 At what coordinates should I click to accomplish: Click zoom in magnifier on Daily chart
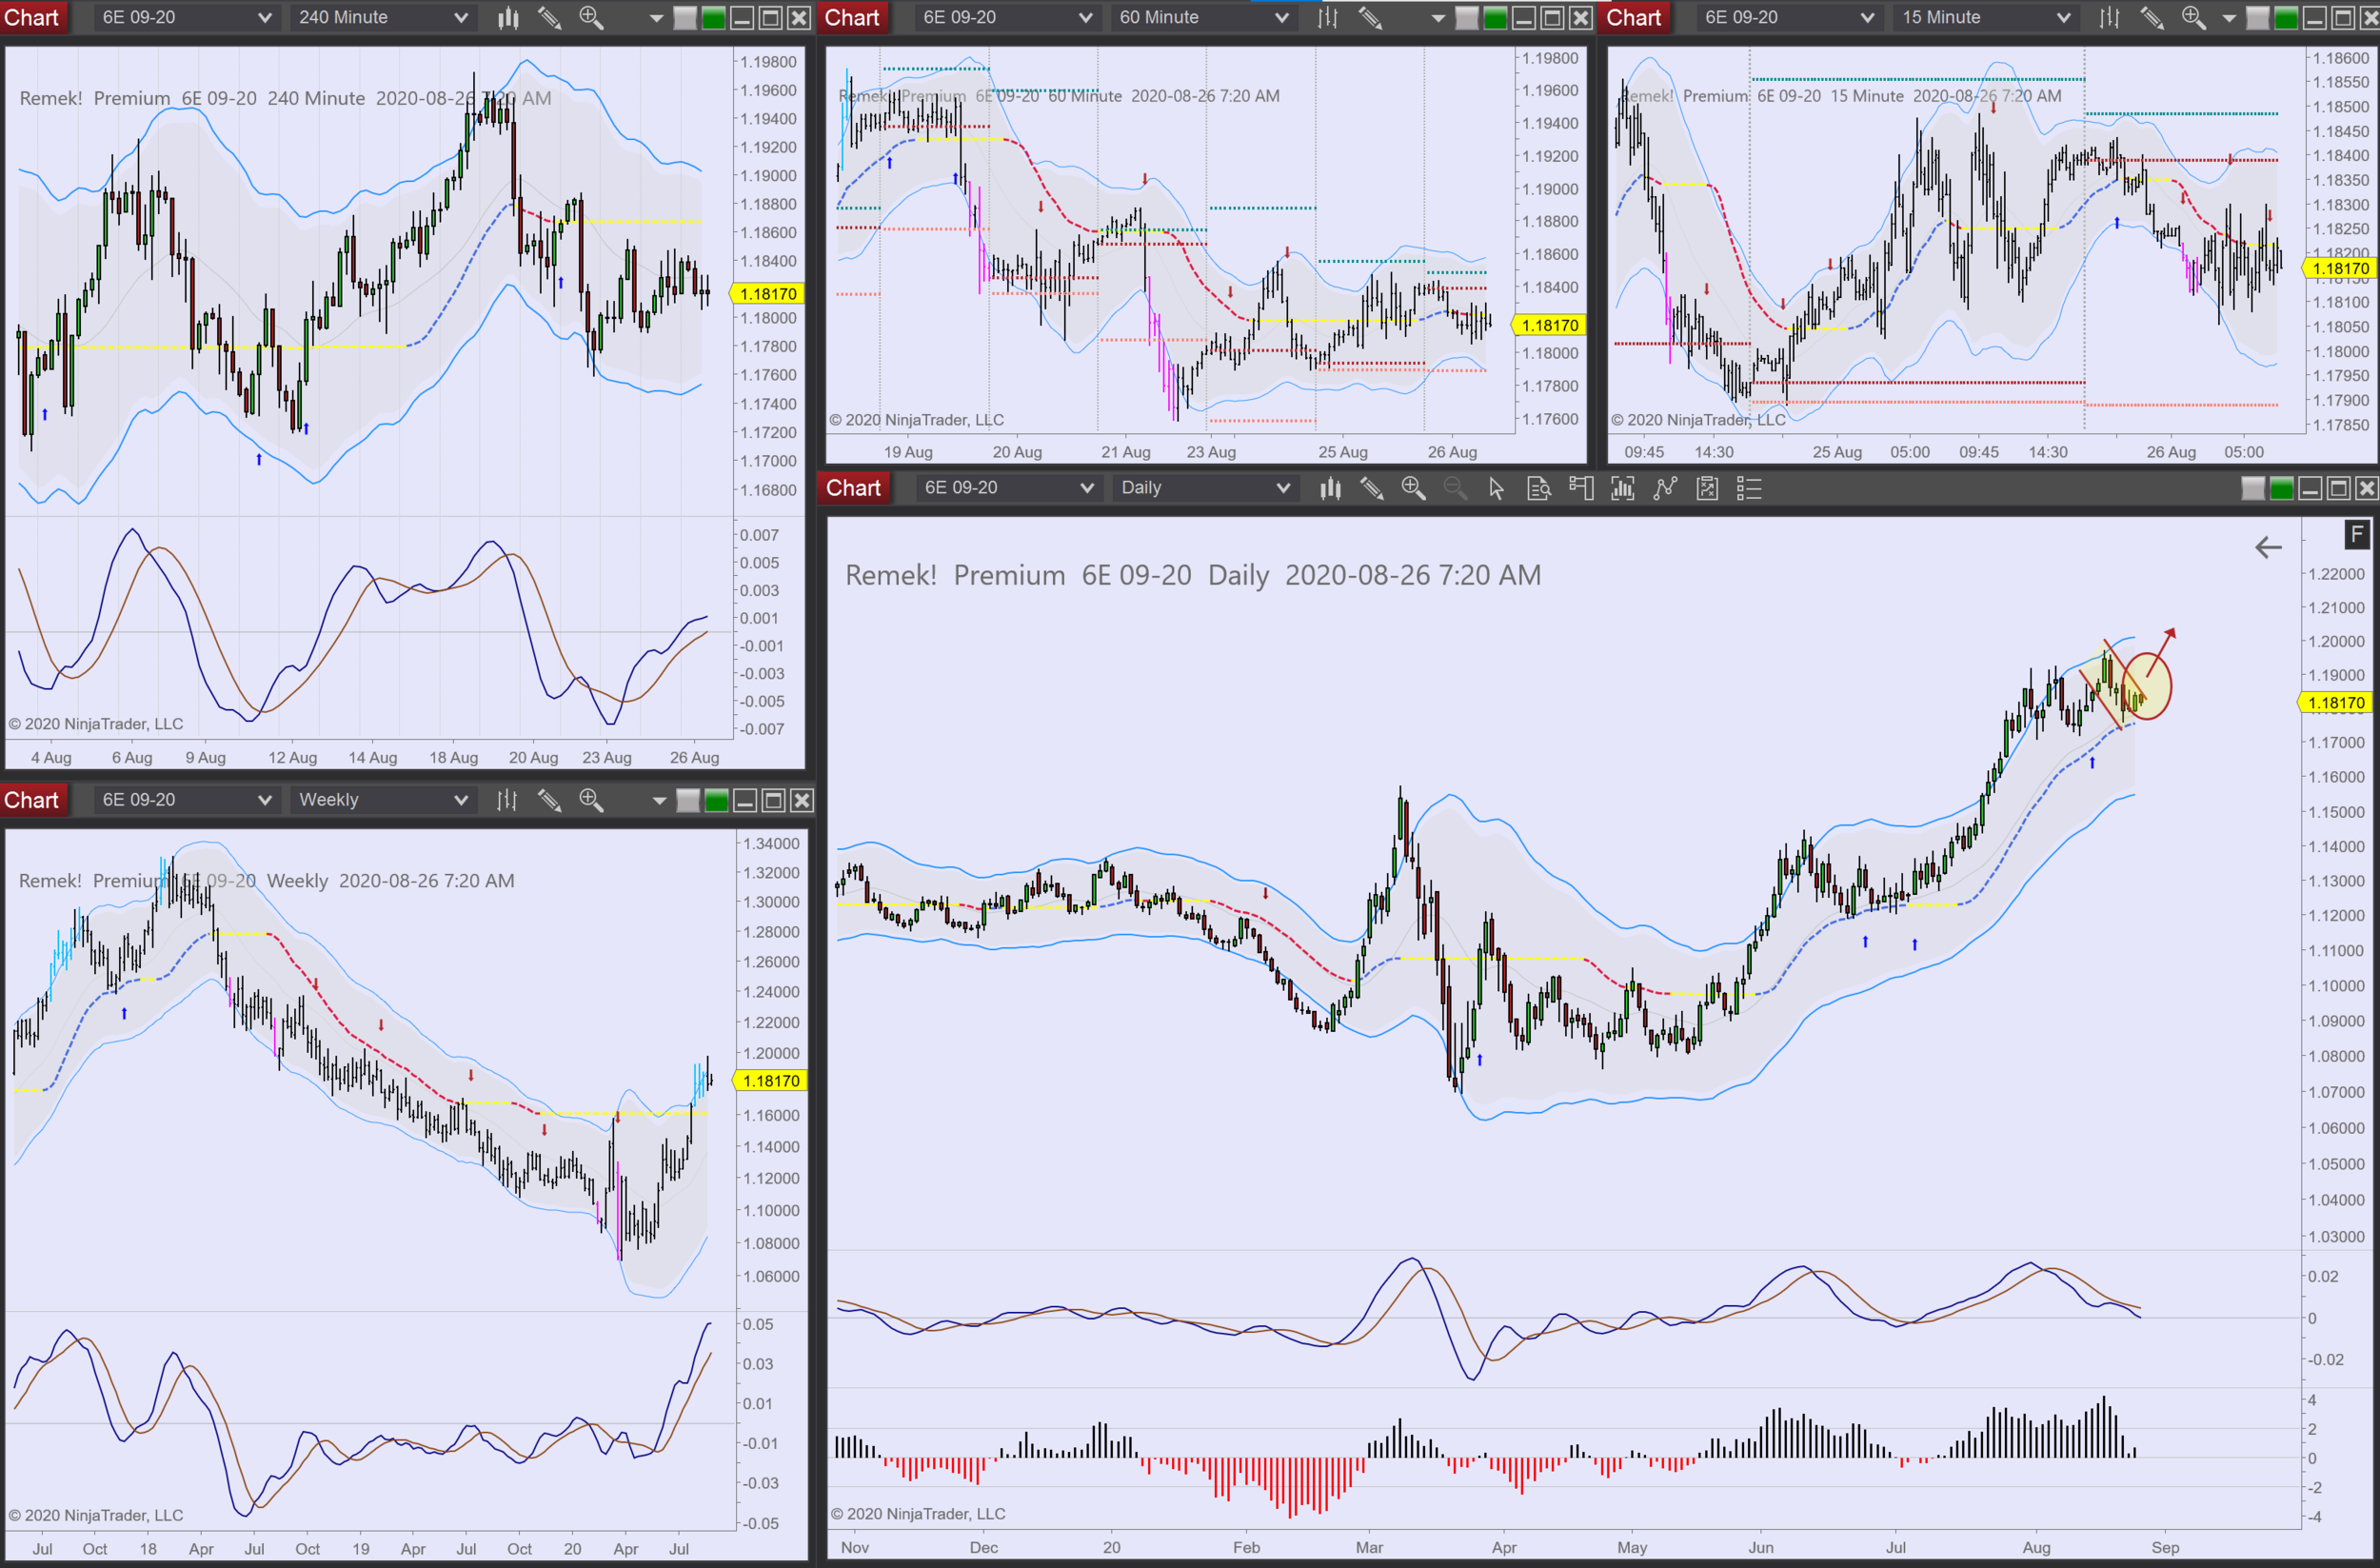(1413, 488)
